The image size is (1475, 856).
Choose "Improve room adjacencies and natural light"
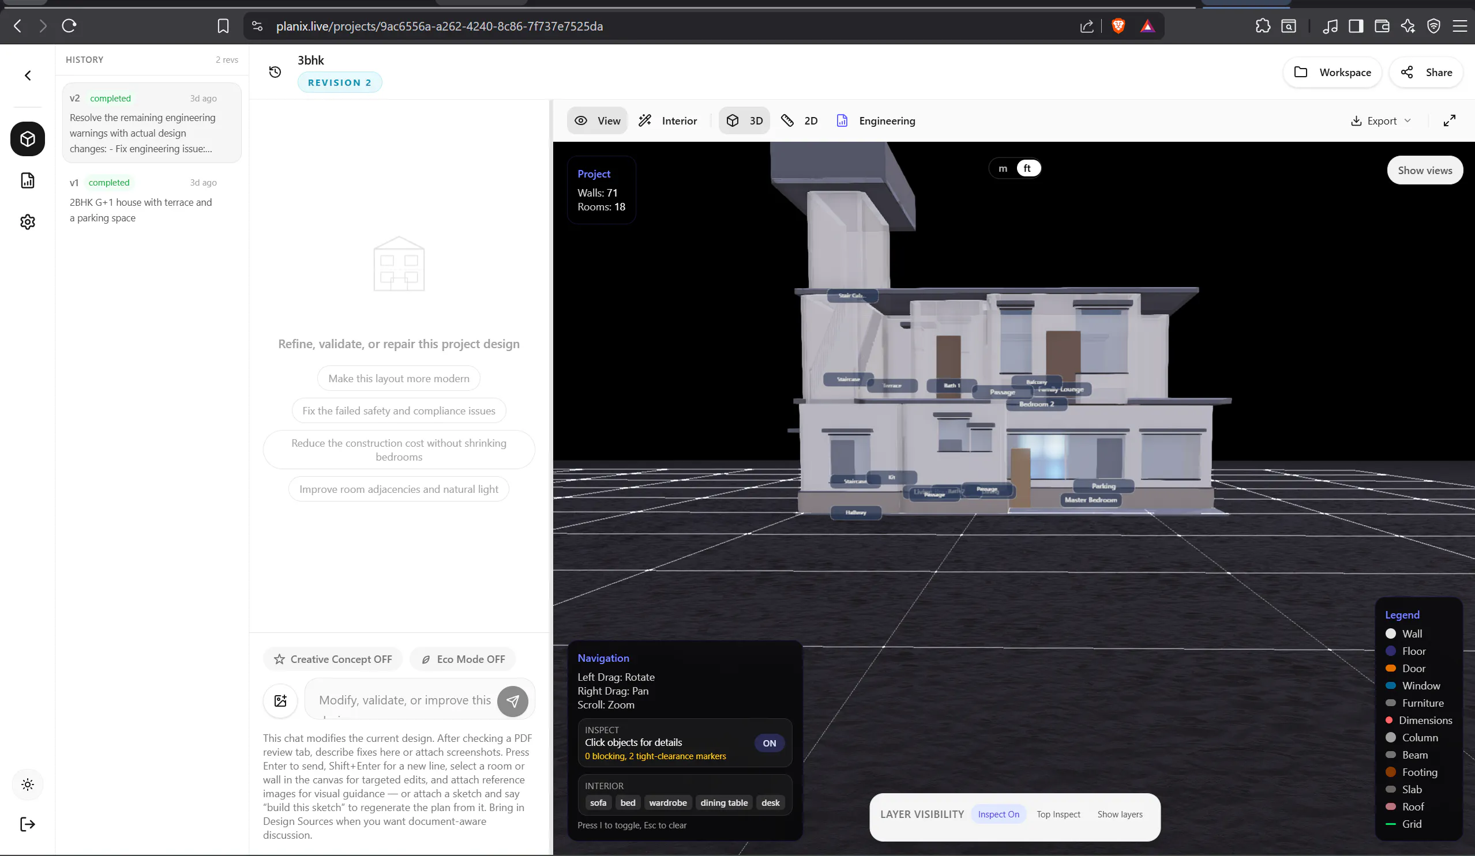[x=399, y=489]
